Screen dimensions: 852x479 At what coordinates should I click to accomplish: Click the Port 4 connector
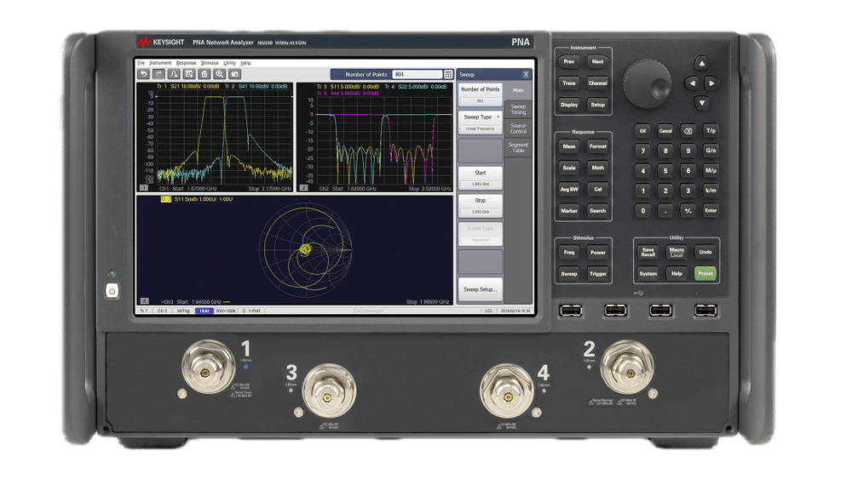coord(507,391)
